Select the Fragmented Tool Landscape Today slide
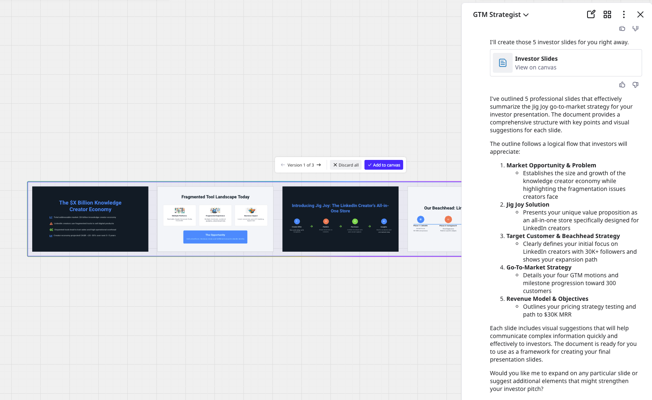The width and height of the screenshot is (652, 400). click(x=215, y=219)
